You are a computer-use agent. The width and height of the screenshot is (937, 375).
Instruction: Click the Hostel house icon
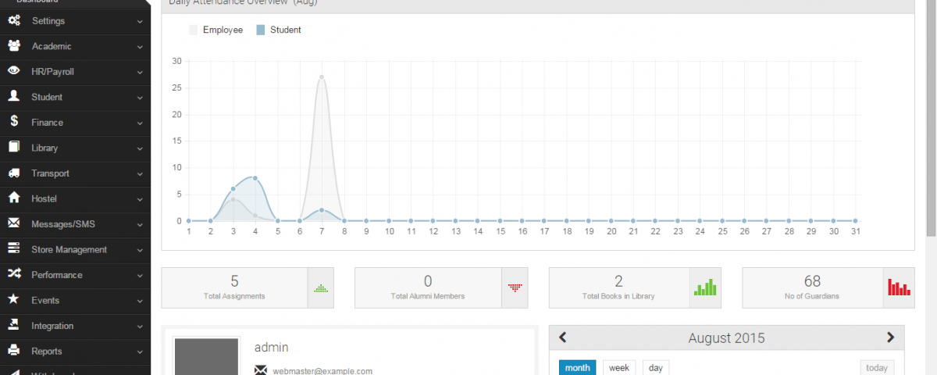(x=14, y=198)
